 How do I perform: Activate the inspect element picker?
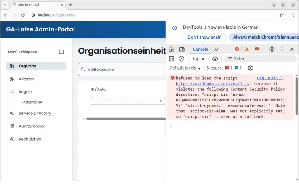(x=172, y=50)
